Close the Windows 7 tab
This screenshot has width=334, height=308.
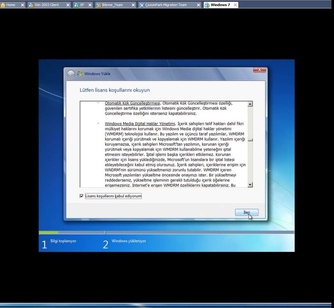coord(235,5)
